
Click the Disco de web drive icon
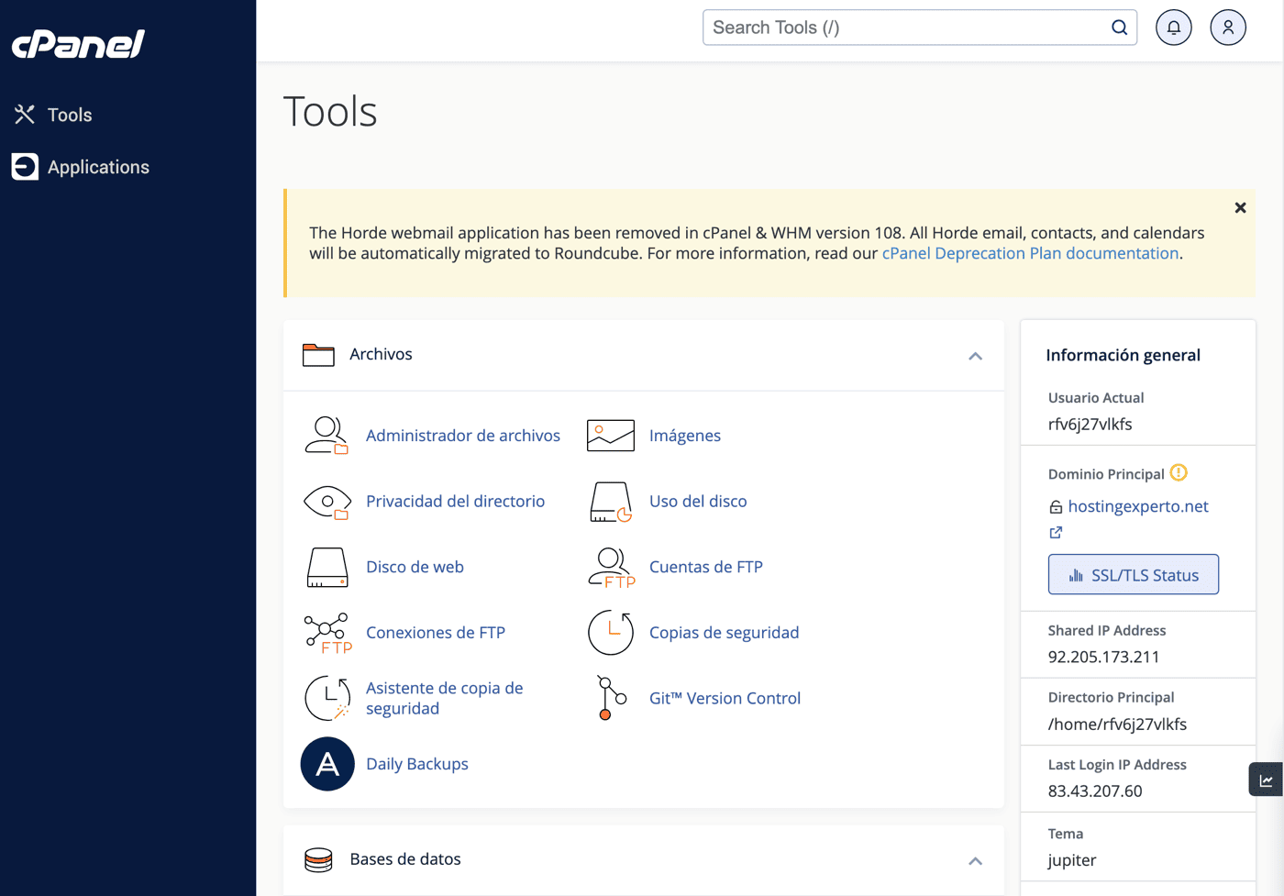click(x=327, y=567)
